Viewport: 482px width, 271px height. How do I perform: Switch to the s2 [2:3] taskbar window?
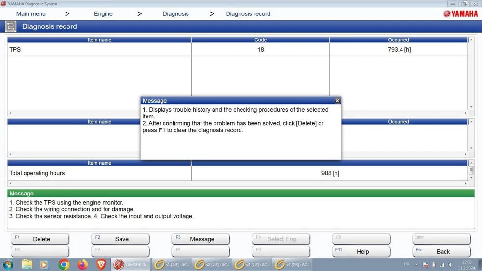click(212, 264)
